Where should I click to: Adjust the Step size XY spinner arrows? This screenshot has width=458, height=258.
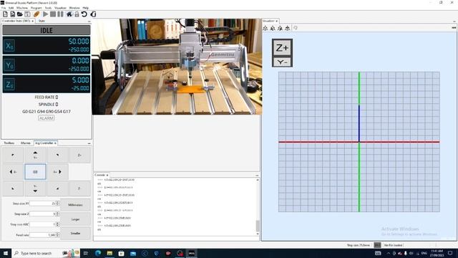coord(57,204)
